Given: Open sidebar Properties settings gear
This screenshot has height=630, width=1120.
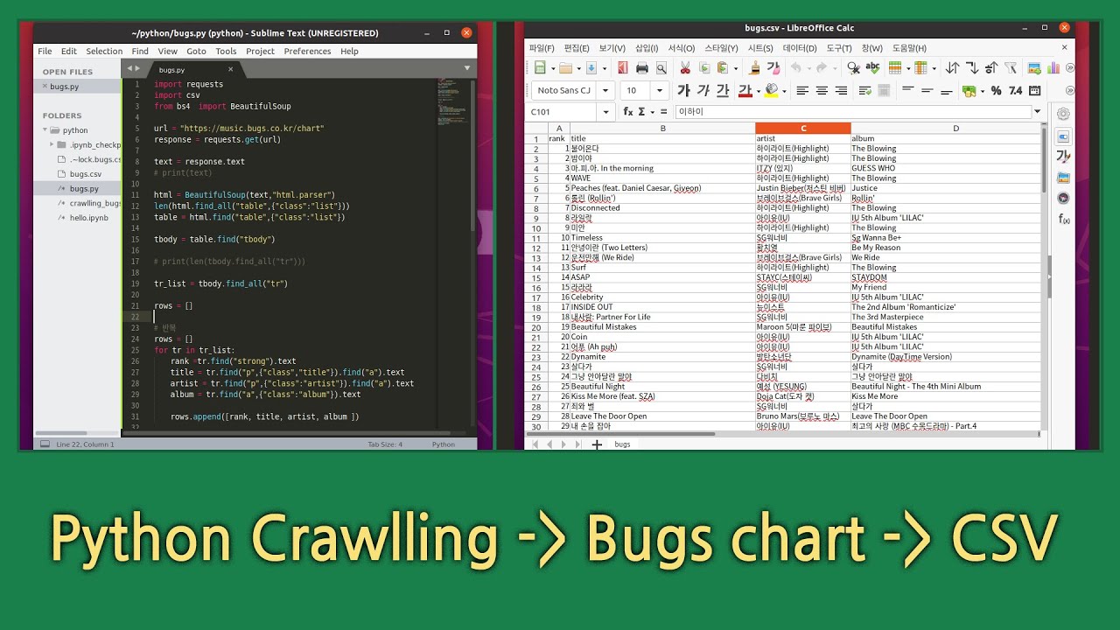Looking at the screenshot, I should coord(1063,114).
